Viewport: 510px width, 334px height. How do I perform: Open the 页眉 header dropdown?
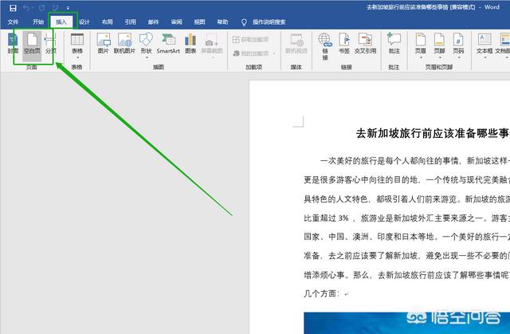coord(421,45)
